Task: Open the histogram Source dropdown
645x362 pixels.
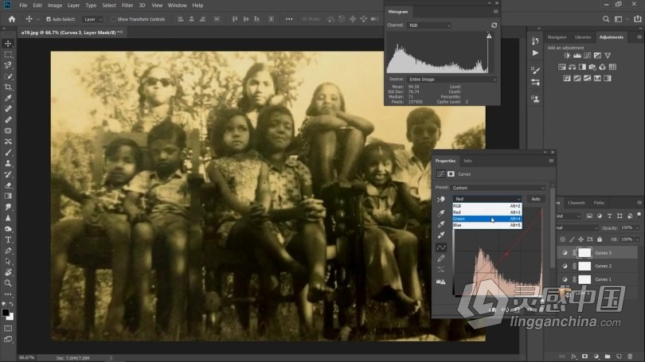Action: pos(452,80)
